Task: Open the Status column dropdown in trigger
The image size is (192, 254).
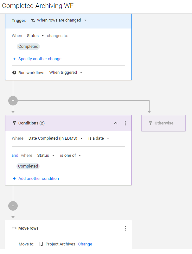Action: [x=35, y=36]
